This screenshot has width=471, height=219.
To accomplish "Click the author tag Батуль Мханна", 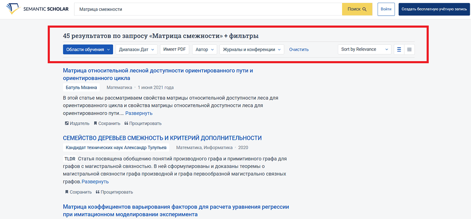I will click(81, 88).
